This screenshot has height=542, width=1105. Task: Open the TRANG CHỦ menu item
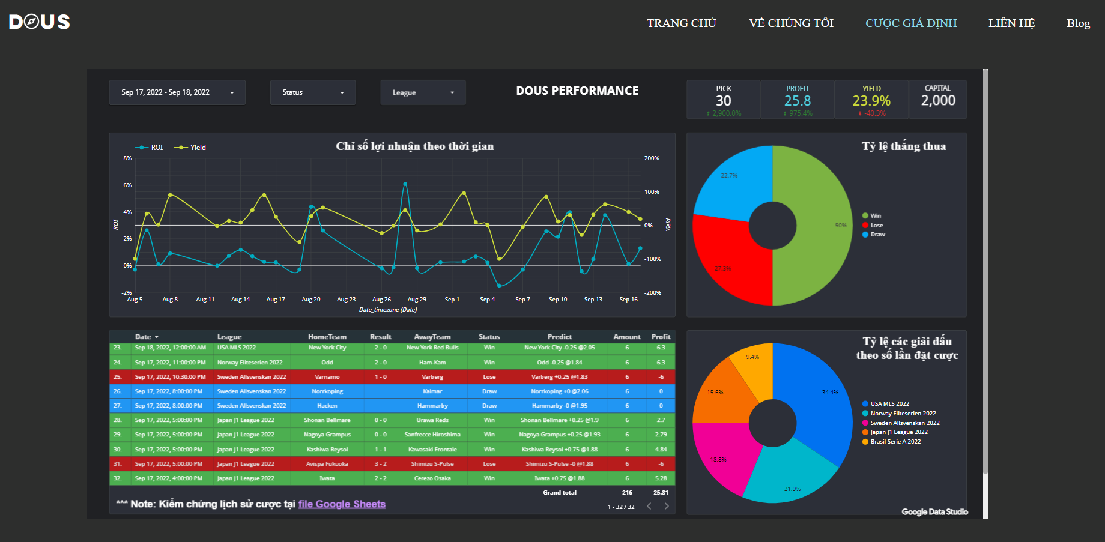click(x=682, y=23)
